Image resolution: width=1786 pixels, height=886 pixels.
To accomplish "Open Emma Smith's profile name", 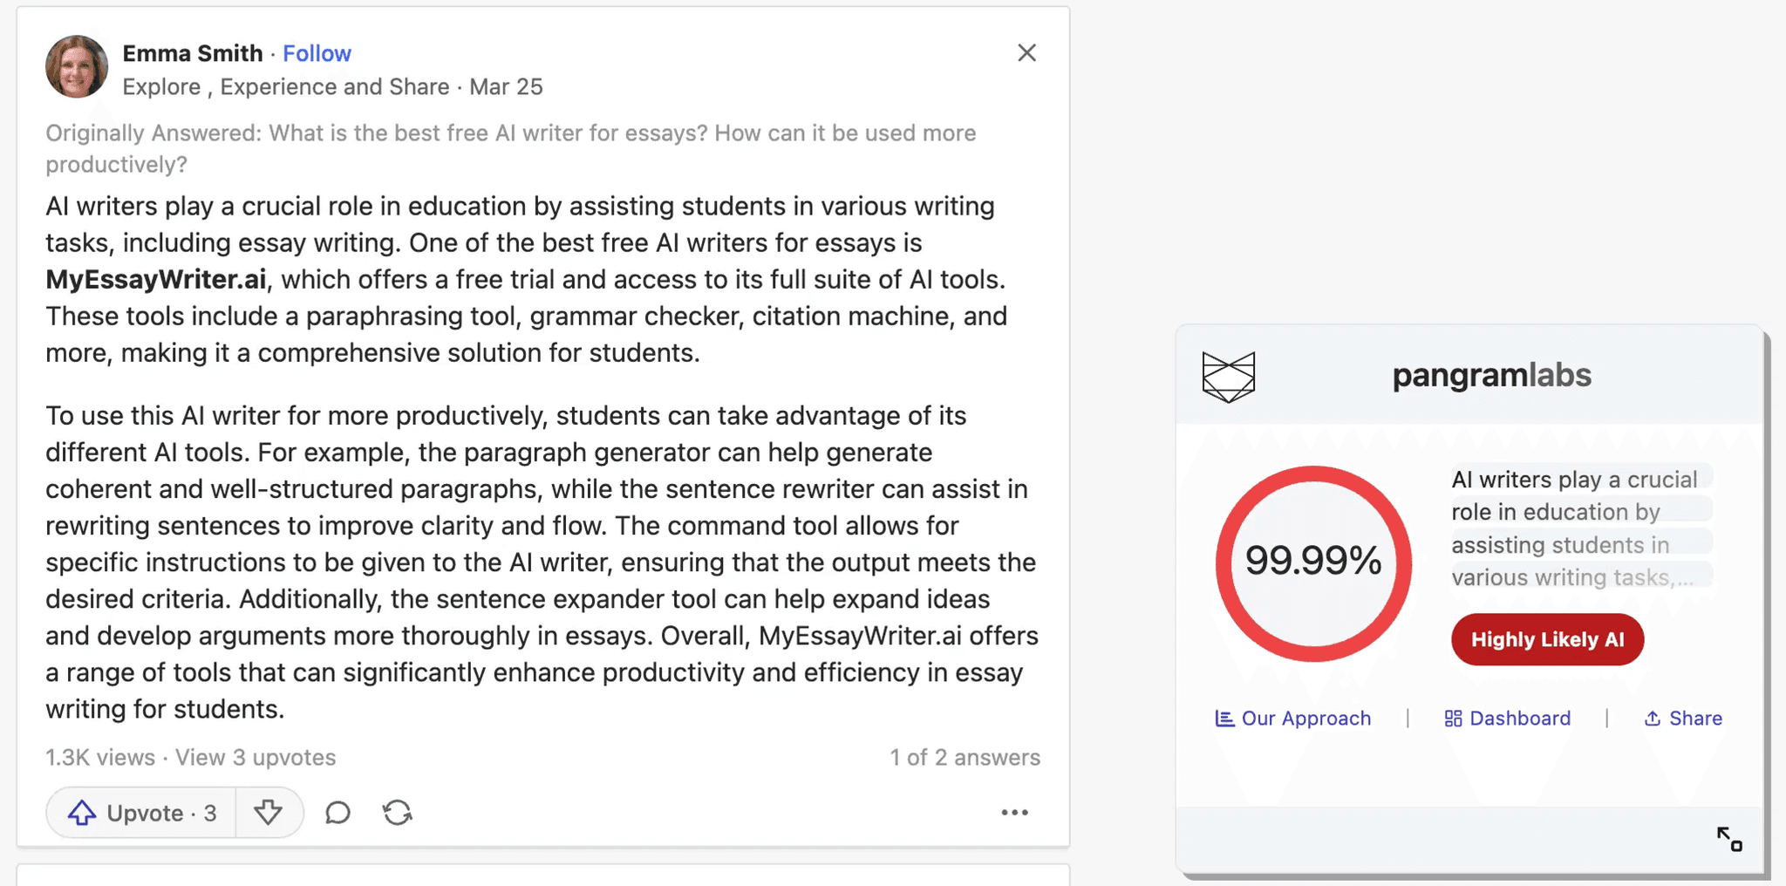I will (192, 53).
